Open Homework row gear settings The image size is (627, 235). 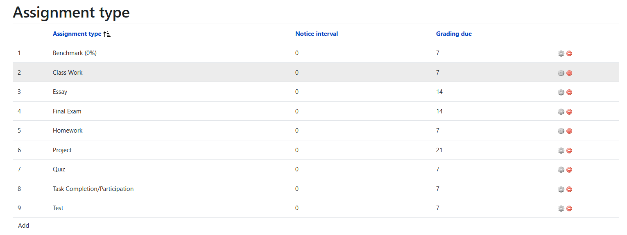point(561,131)
